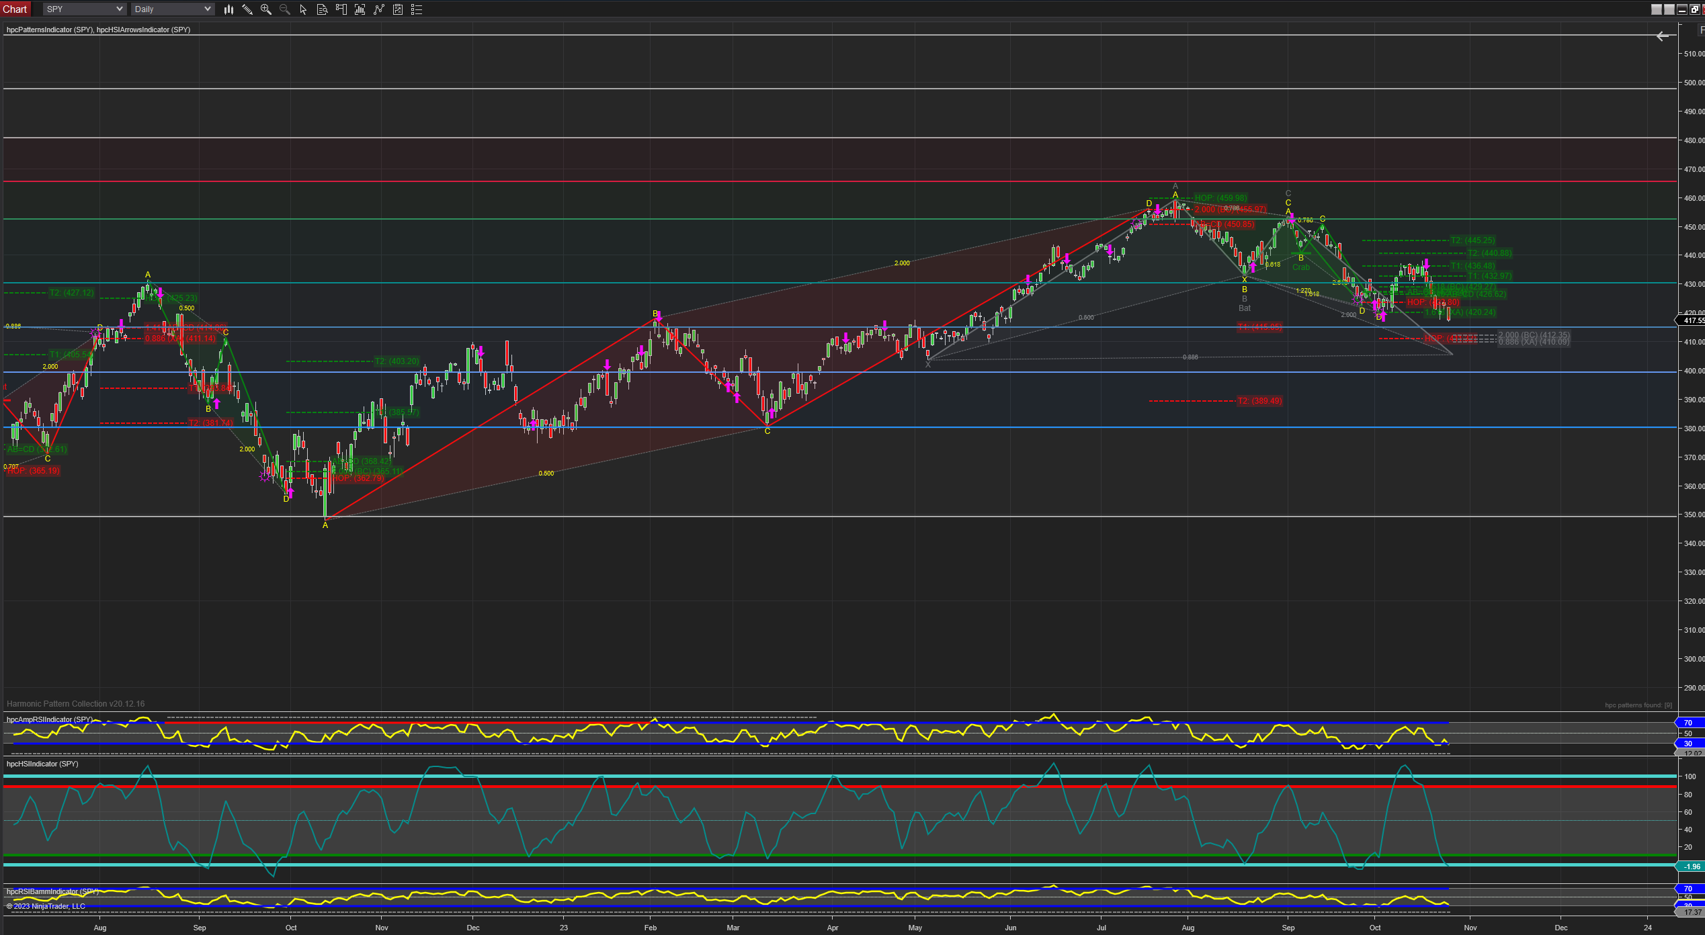Open the Data Box icon

(x=322, y=9)
